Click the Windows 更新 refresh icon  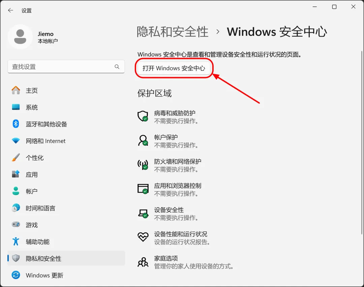[x=16, y=275]
